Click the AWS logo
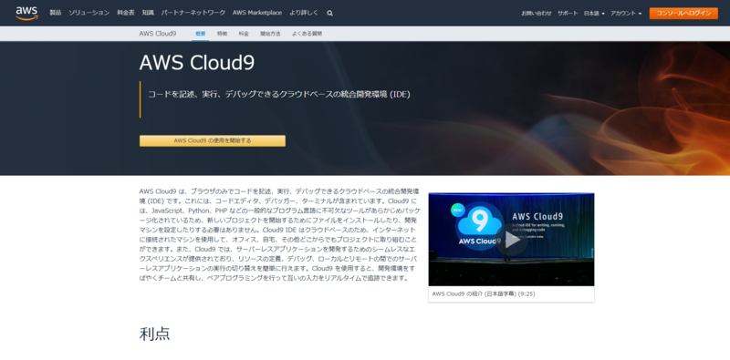 (26, 14)
